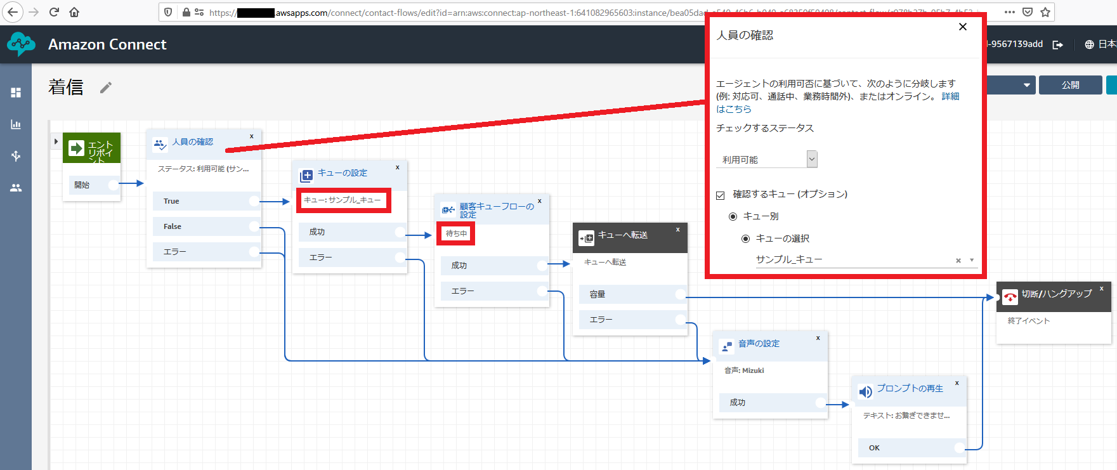Reload the page with the refresh icon
Screen dimensions: 1117x470
[54, 12]
